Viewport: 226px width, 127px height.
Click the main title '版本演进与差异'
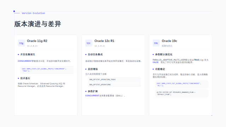tap(37, 24)
